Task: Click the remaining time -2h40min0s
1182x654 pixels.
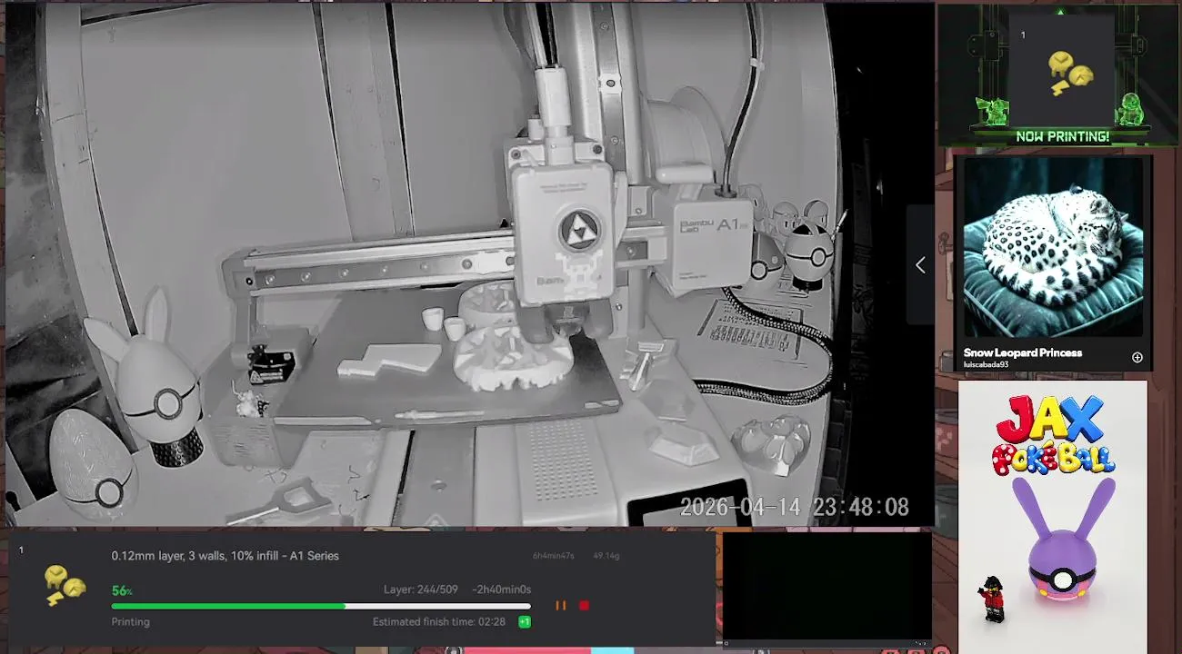Action: tap(501, 590)
